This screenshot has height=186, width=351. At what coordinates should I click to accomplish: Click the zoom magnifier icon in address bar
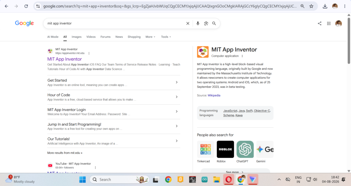pyautogui.click(x=302, y=6)
